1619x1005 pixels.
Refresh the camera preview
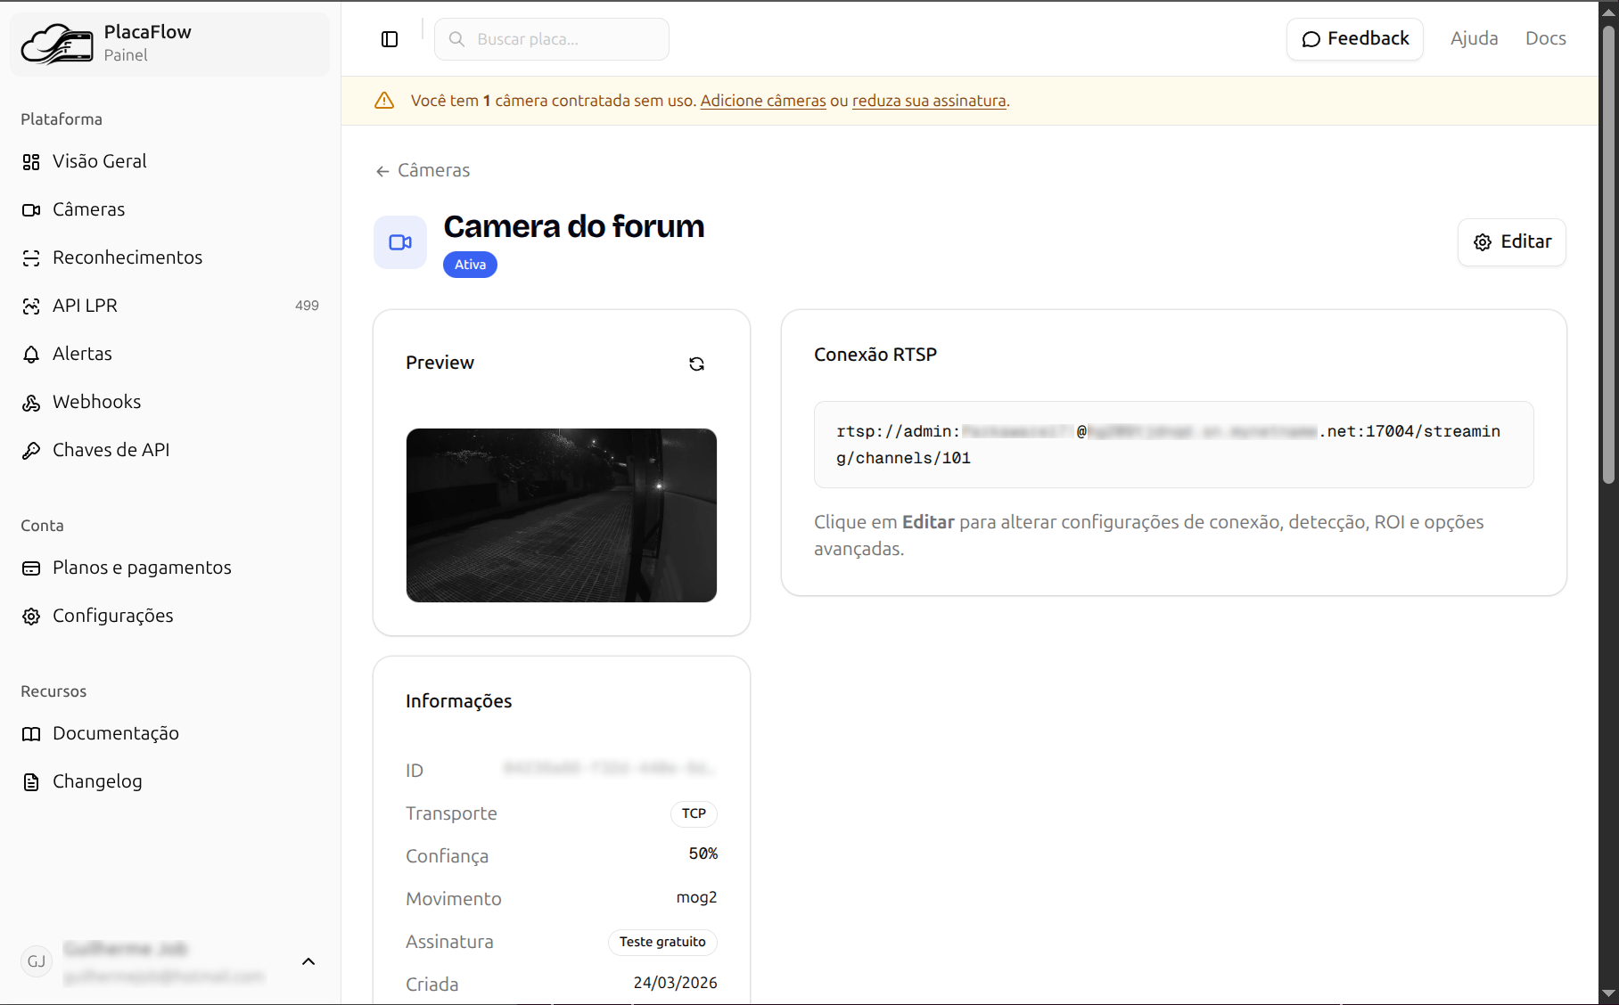coord(696,364)
